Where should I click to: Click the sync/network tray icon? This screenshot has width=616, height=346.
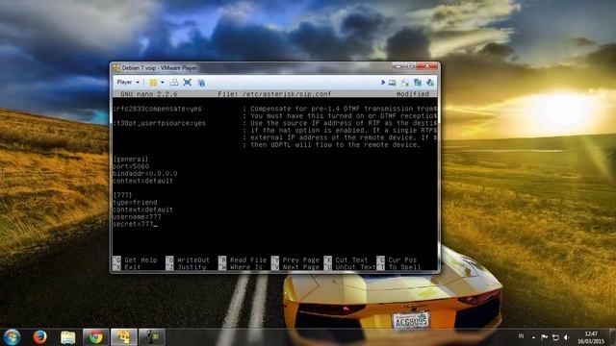pyautogui.click(x=555, y=337)
